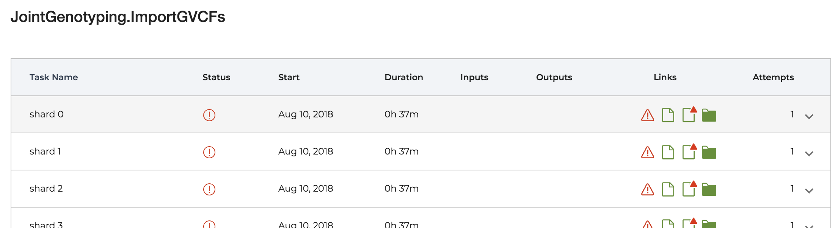The height and width of the screenshot is (228, 838).
Task: Click the Duration column header
Action: point(404,77)
